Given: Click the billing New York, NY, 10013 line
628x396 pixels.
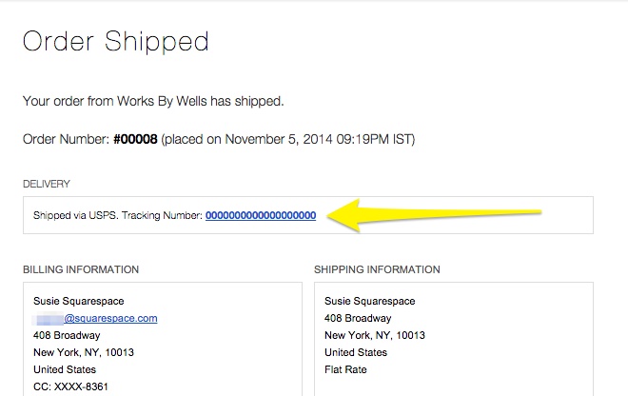Looking at the screenshot, I should point(84,353).
